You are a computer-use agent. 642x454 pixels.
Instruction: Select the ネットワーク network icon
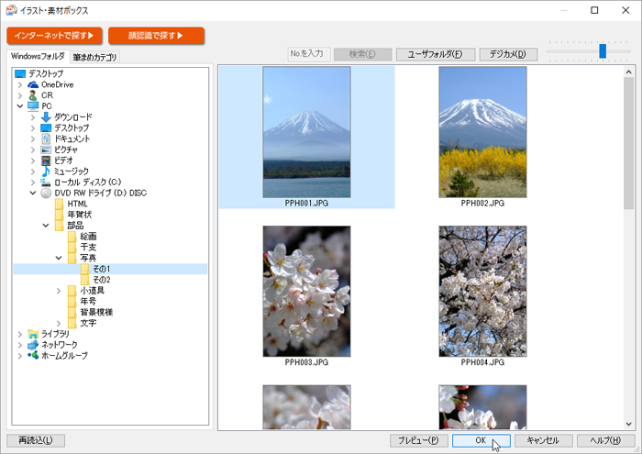34,344
